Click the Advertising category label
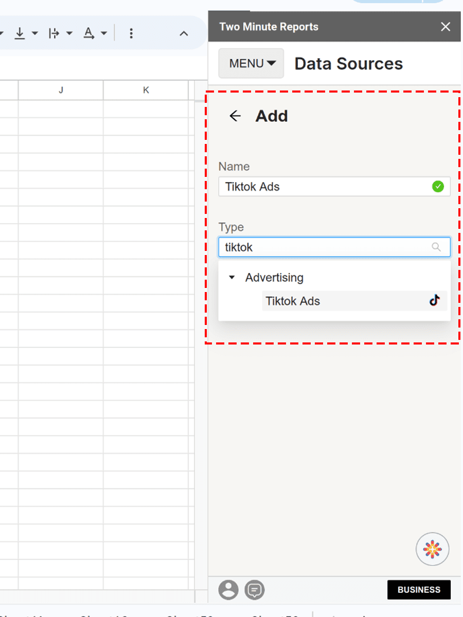The image size is (463, 617). pyautogui.click(x=274, y=278)
